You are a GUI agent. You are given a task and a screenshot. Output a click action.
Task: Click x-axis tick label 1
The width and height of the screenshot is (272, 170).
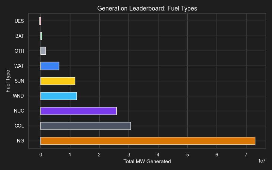(70, 155)
